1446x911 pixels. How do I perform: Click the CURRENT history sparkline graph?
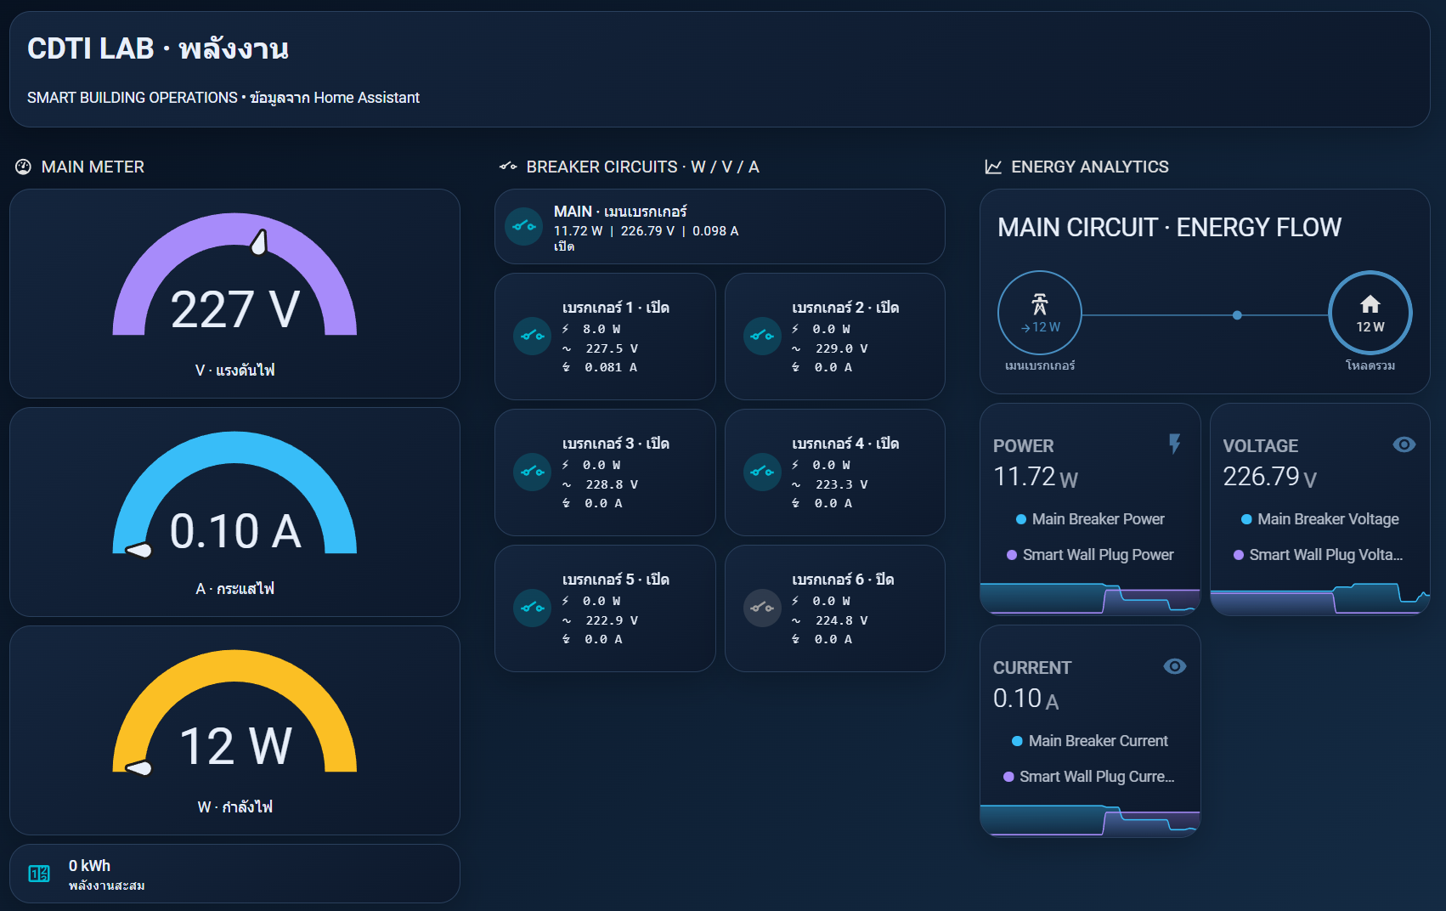1090,820
